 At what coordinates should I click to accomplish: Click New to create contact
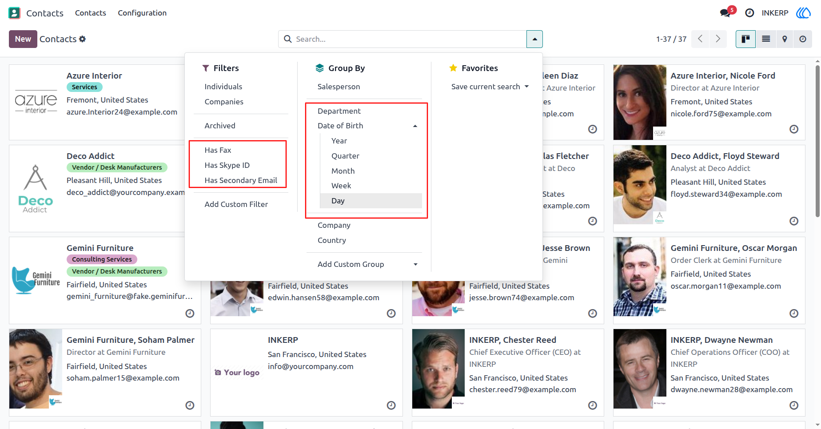pos(23,39)
